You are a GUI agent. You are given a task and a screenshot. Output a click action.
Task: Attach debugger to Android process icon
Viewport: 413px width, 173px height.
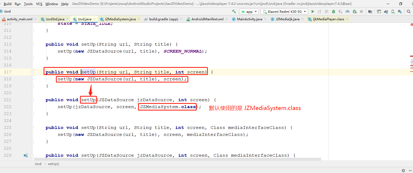(x=354, y=11)
